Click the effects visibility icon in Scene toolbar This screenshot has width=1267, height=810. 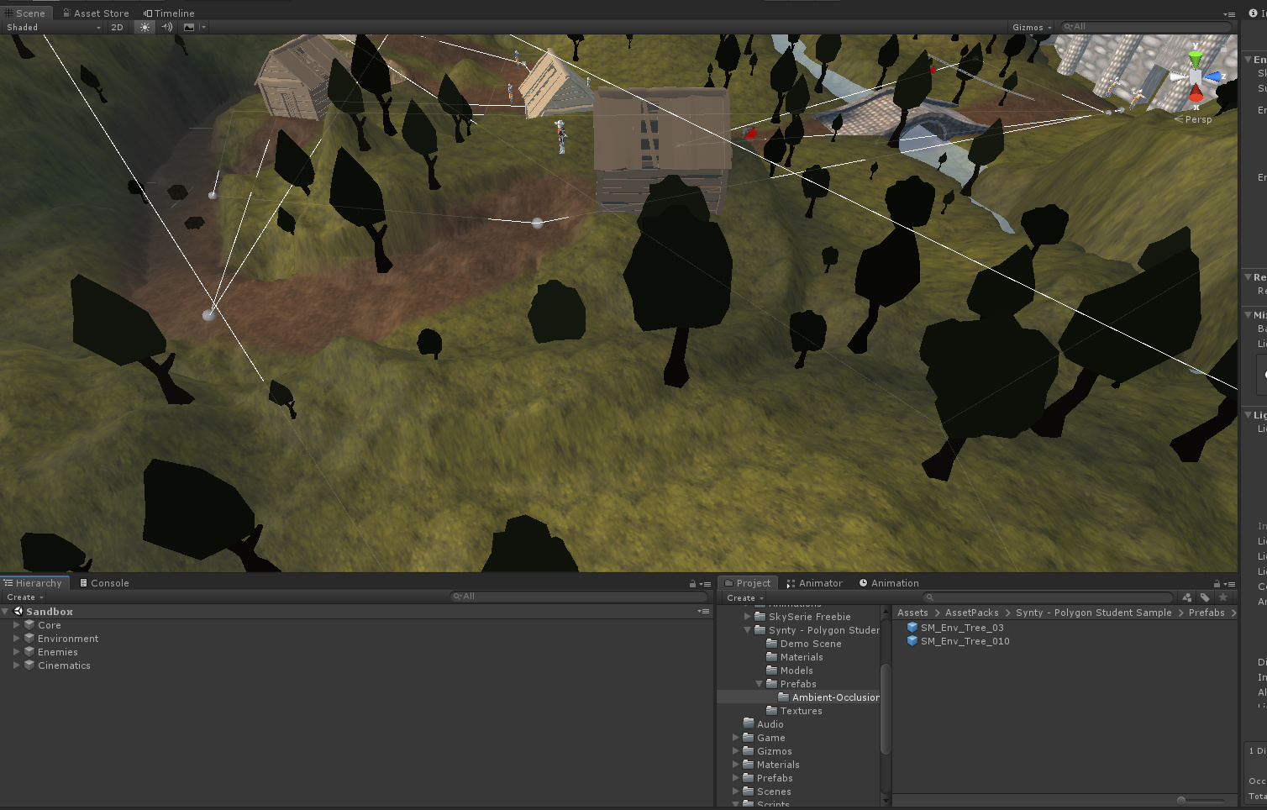(188, 27)
